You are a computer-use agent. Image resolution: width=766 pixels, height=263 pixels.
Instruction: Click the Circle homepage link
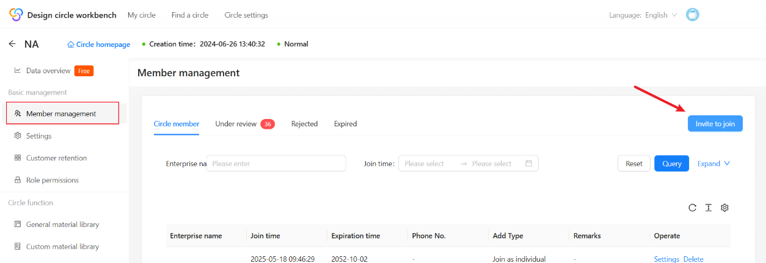click(98, 44)
